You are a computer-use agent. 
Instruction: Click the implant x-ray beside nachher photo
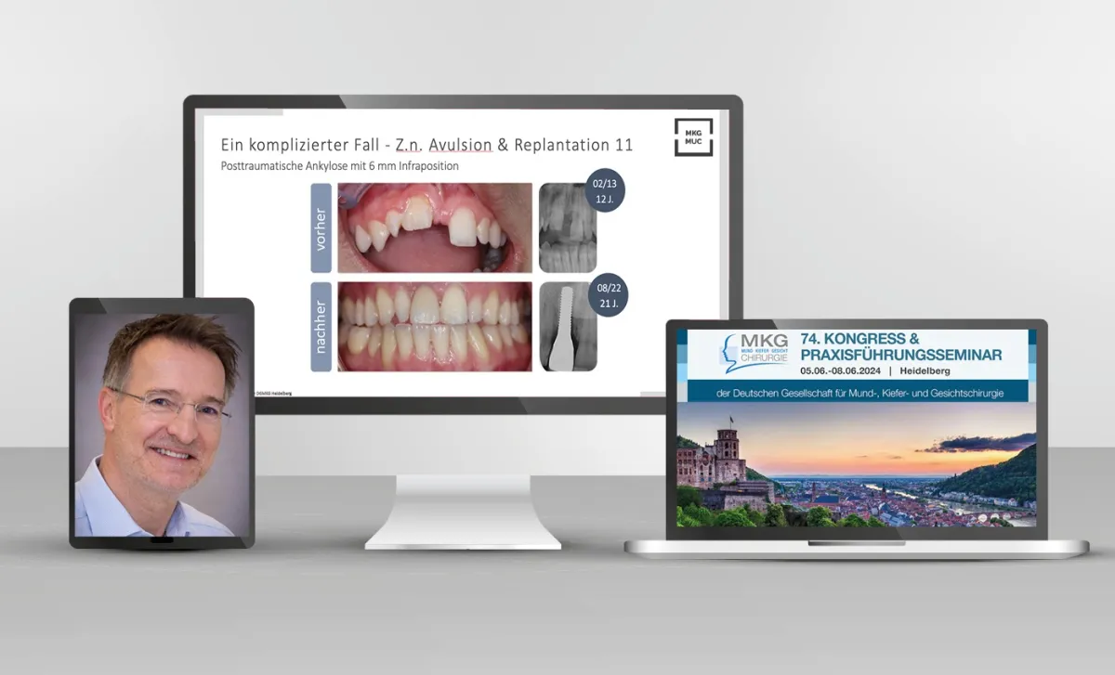[568, 327]
